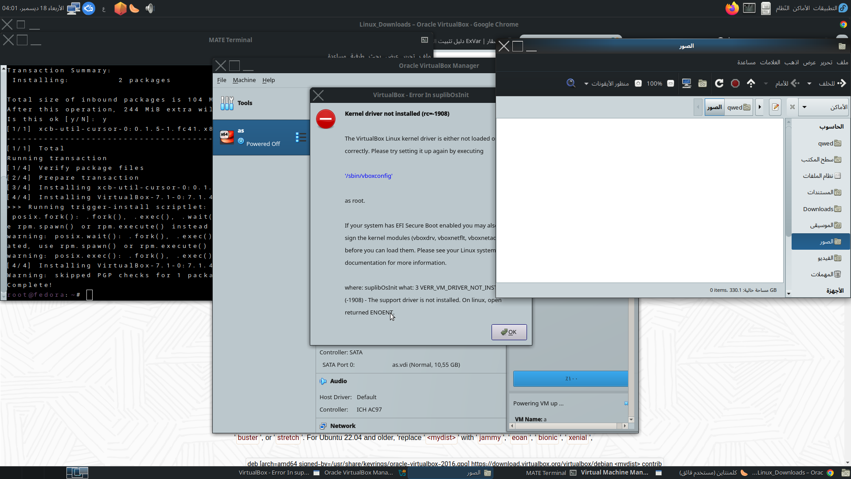The height and width of the screenshot is (479, 851).
Task: Open the Machine menu in VirtualBox
Action: coord(244,80)
